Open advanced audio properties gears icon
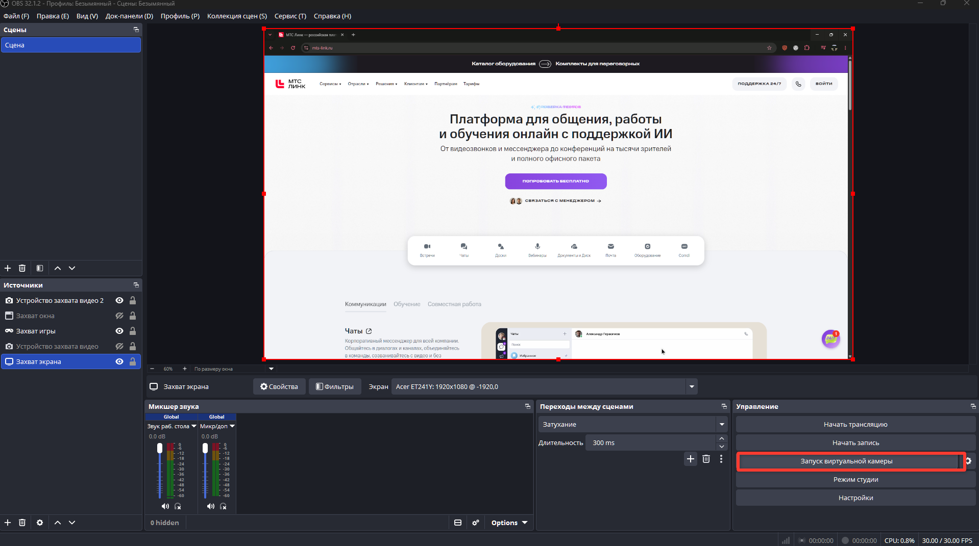The height and width of the screenshot is (546, 979). [476, 523]
